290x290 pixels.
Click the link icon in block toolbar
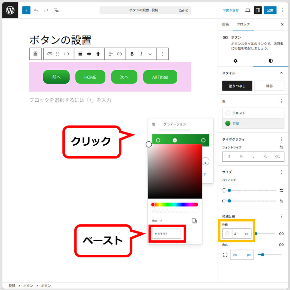tap(120, 54)
